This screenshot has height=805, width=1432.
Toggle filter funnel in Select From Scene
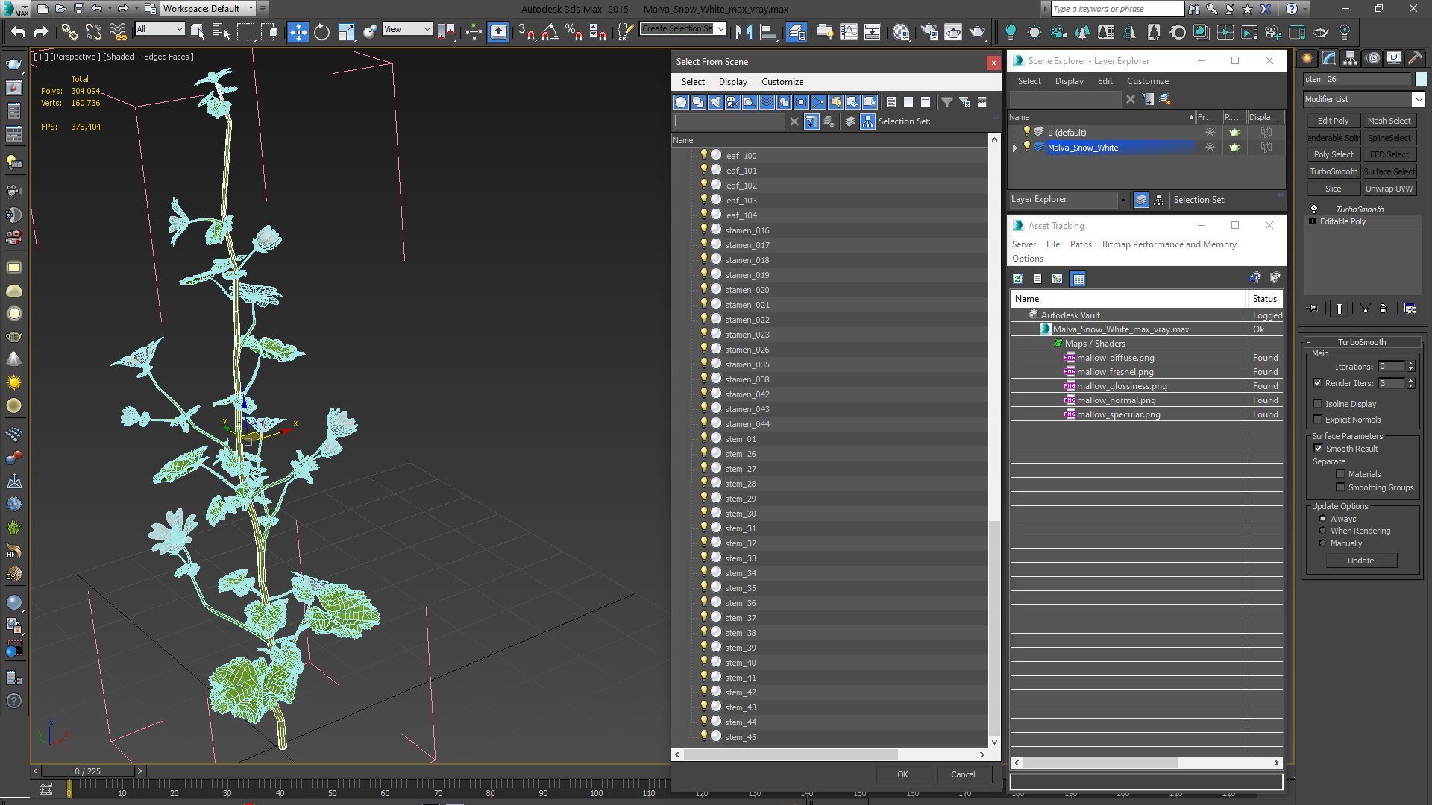click(946, 102)
